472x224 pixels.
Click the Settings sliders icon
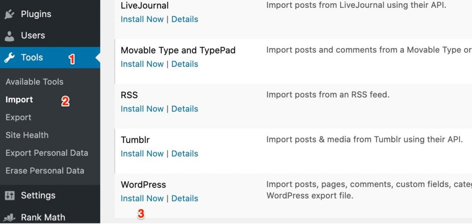pyautogui.click(x=10, y=196)
